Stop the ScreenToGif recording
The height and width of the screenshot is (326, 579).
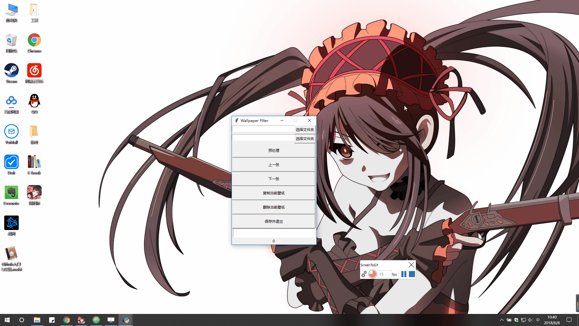(412, 274)
